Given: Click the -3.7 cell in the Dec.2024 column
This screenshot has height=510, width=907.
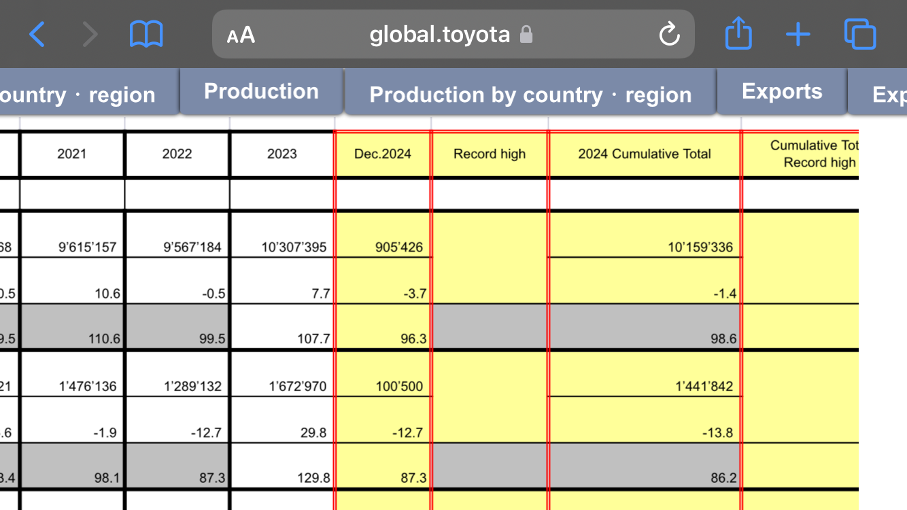Looking at the screenshot, I should [383, 281].
